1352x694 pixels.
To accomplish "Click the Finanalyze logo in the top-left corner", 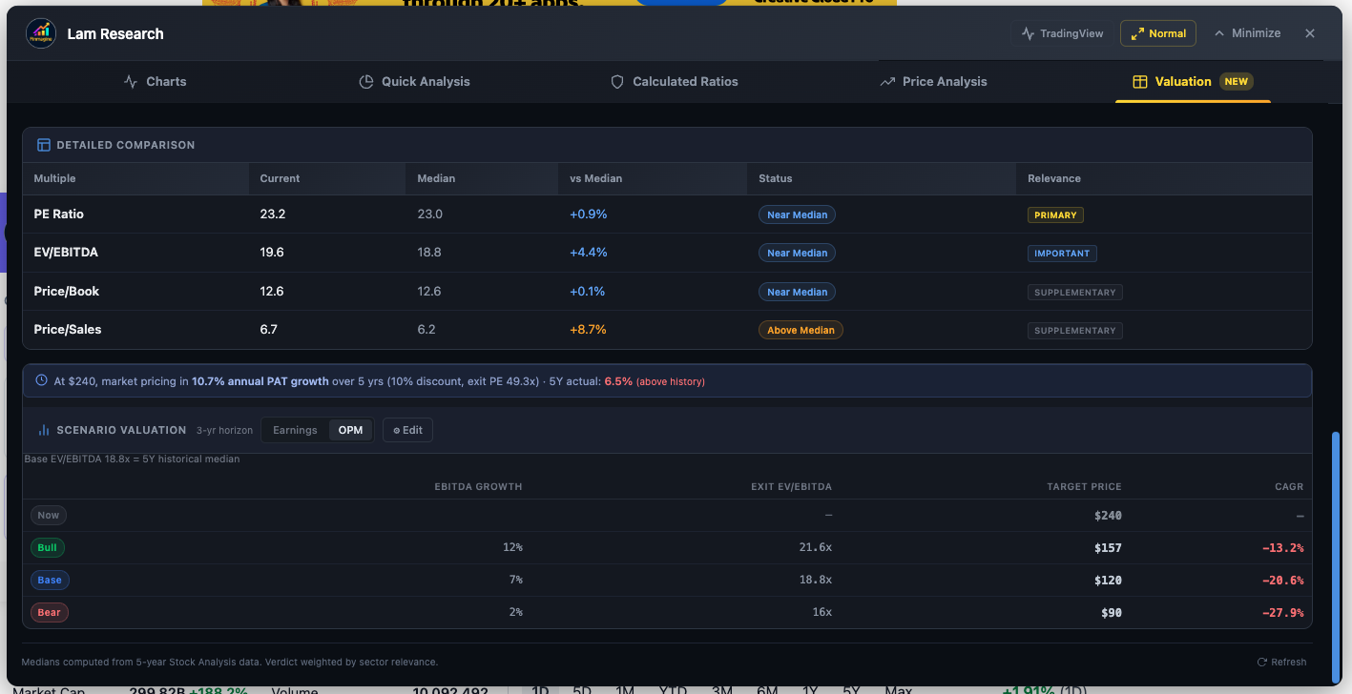I will 40,33.
